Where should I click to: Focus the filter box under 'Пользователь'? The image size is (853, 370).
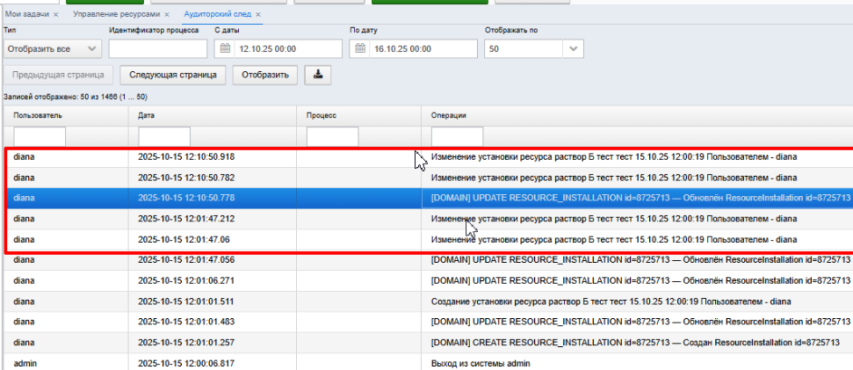point(40,136)
